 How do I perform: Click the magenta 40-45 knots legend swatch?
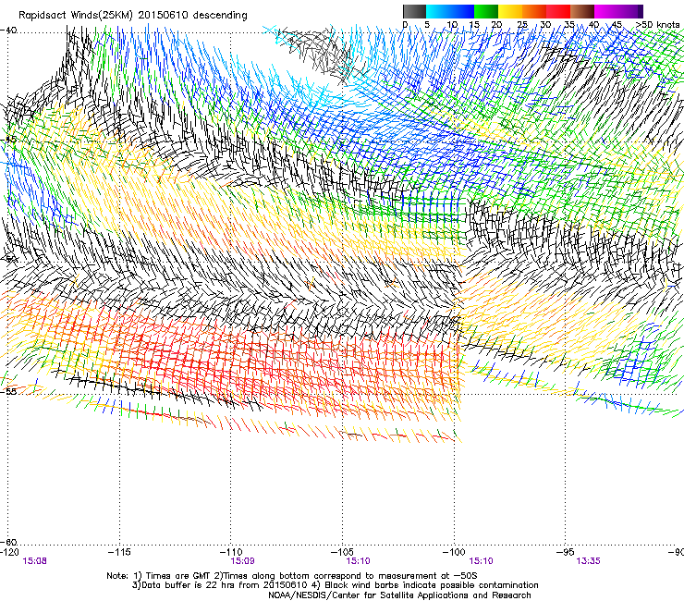pos(606,11)
